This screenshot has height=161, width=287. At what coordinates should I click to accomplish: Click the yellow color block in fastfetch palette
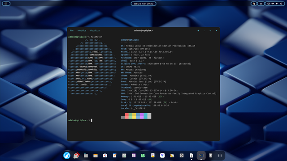[x=134, y=116]
